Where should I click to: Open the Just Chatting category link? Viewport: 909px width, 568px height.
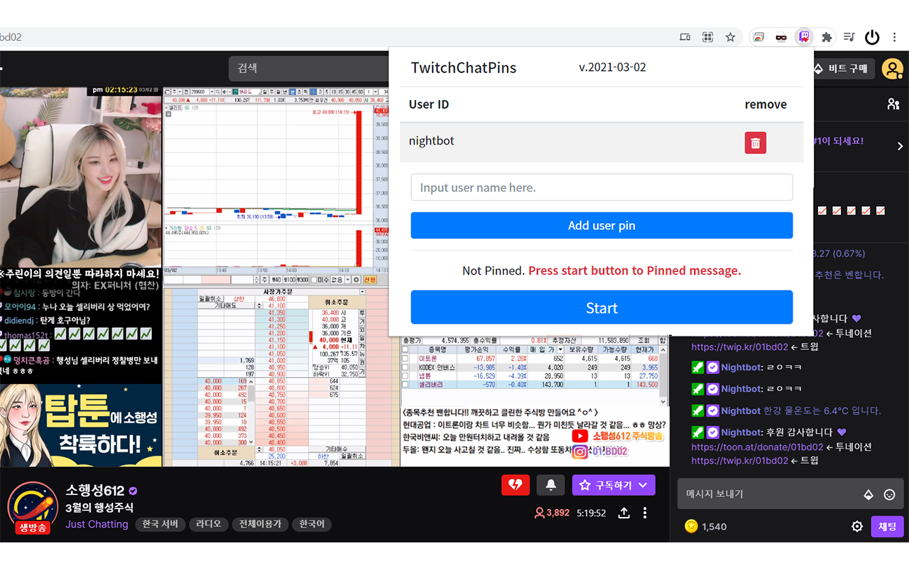click(97, 524)
